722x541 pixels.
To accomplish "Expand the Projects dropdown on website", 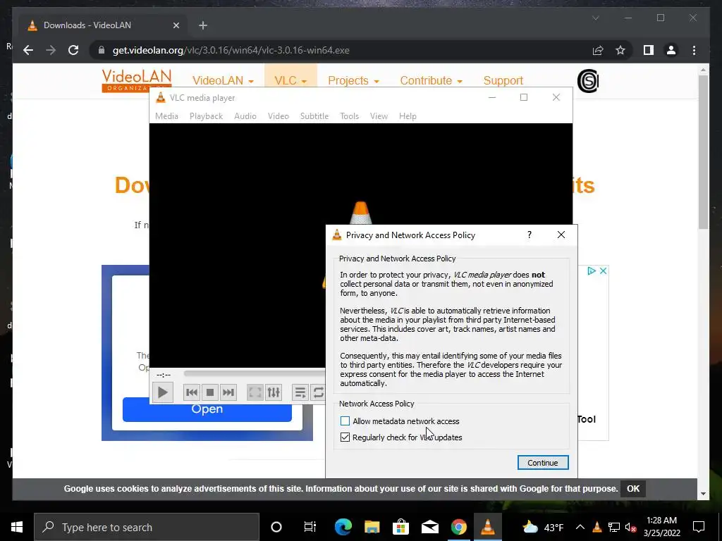I will coord(354,80).
